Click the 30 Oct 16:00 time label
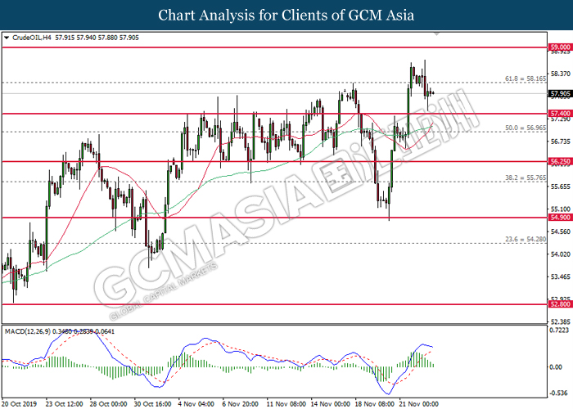 pos(152,404)
